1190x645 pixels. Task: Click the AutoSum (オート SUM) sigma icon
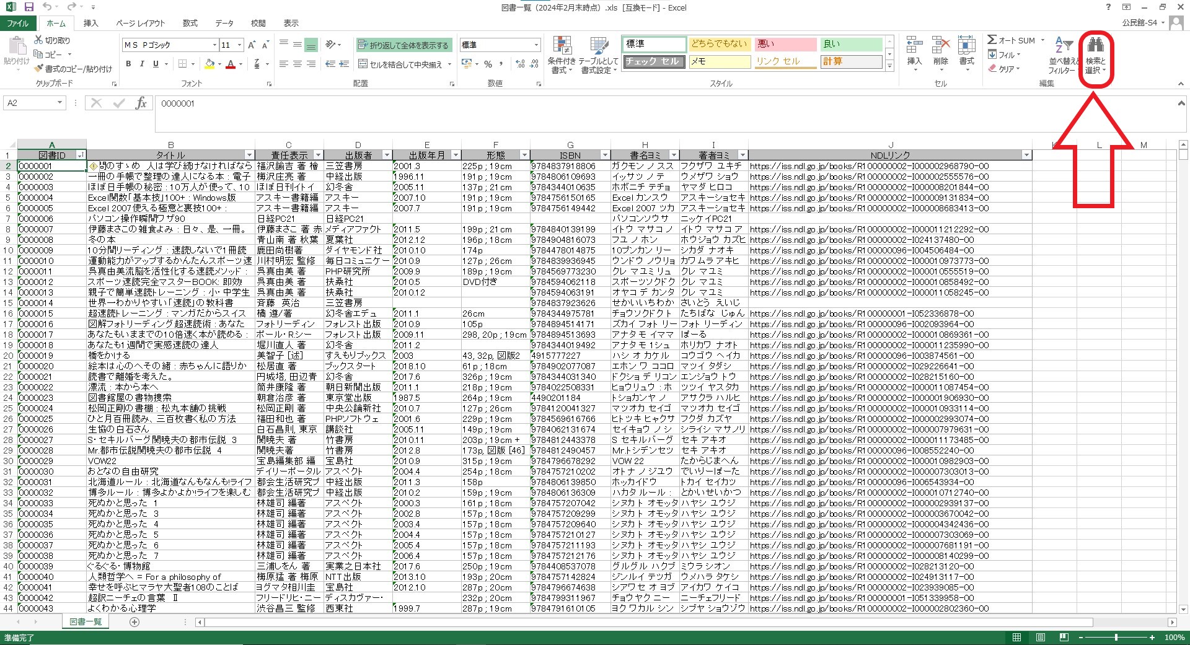(992, 40)
